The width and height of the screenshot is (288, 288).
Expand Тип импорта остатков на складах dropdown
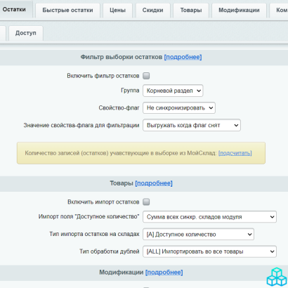point(198,234)
